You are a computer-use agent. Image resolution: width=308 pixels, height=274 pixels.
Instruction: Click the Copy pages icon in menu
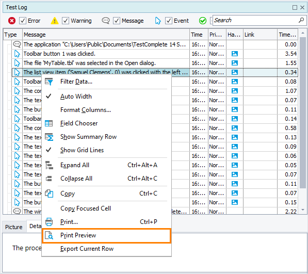pyautogui.click(x=49, y=194)
